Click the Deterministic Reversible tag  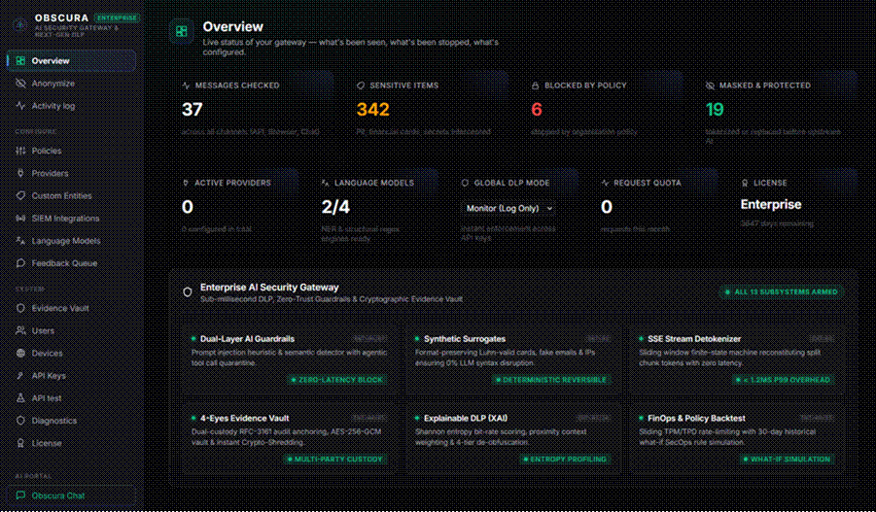(551, 380)
